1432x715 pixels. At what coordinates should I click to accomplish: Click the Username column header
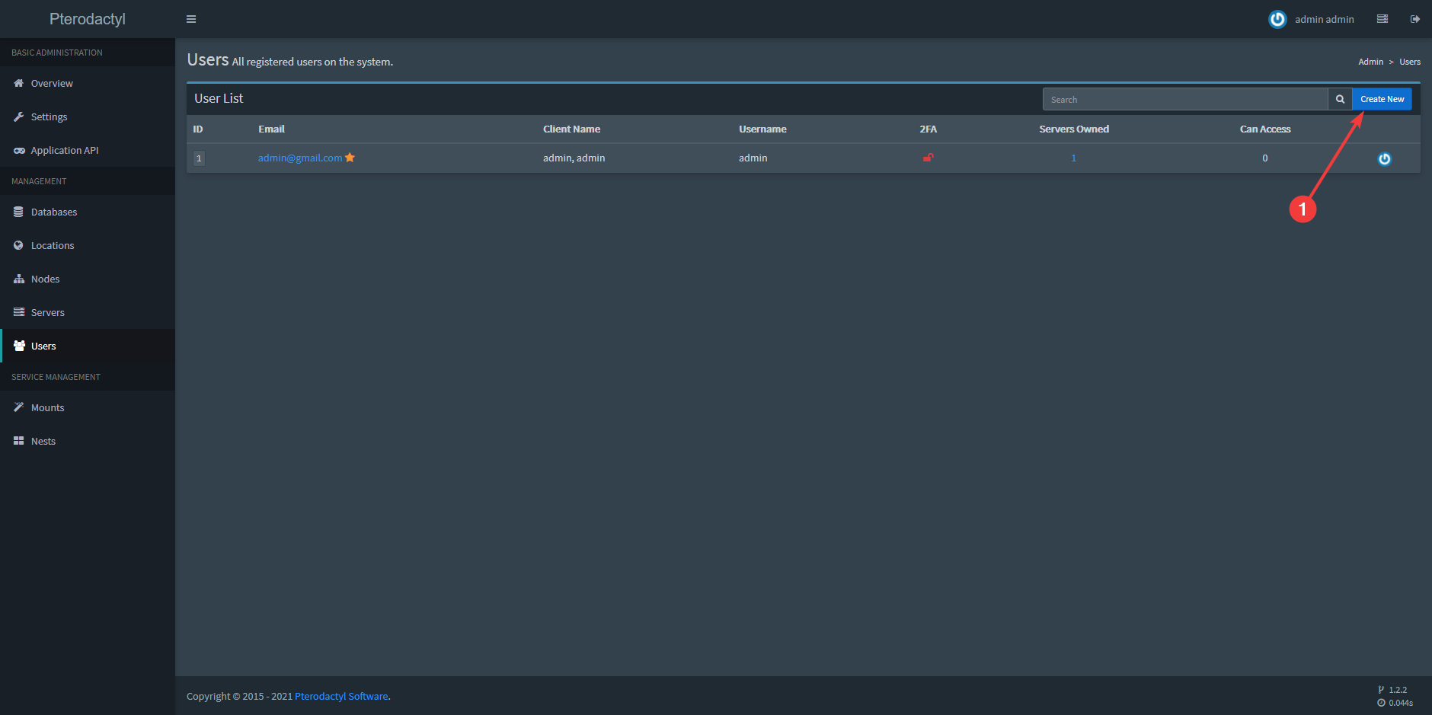(762, 129)
